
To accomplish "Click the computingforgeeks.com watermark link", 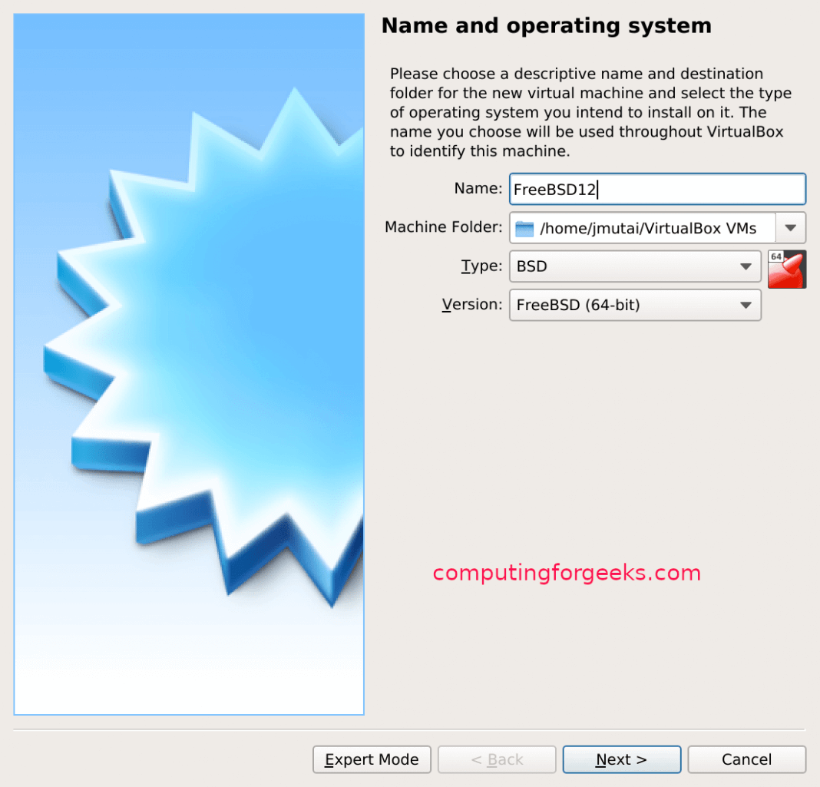I will [567, 573].
